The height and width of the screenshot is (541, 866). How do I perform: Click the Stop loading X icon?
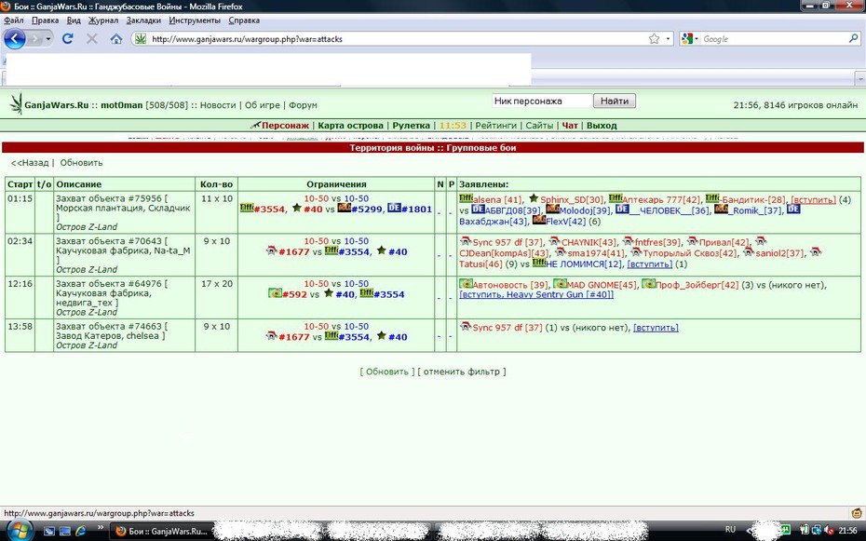pyautogui.click(x=91, y=39)
